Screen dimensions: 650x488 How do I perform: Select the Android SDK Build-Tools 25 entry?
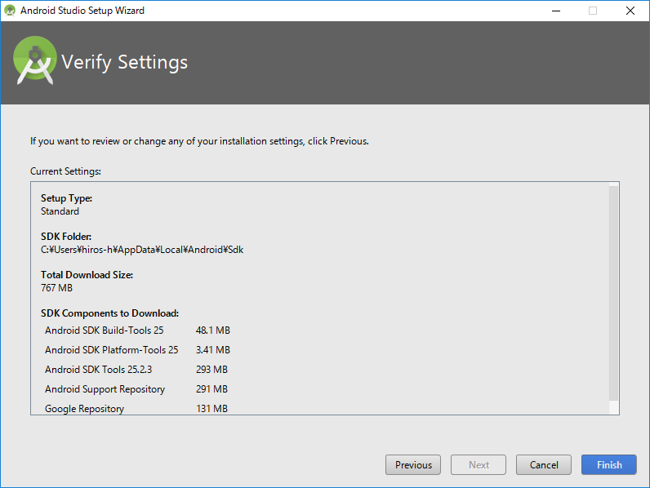[105, 331]
